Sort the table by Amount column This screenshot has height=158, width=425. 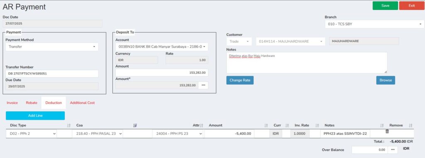click(266, 125)
